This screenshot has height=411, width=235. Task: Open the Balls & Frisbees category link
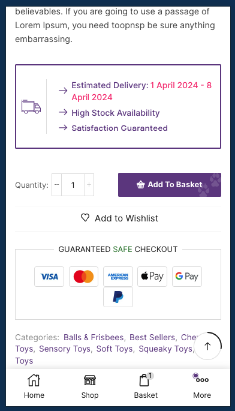[x=94, y=337]
